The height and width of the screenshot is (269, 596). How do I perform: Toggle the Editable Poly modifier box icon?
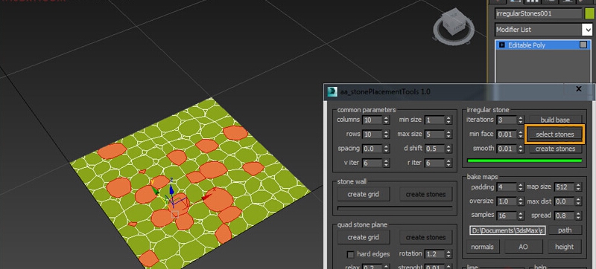[583, 45]
